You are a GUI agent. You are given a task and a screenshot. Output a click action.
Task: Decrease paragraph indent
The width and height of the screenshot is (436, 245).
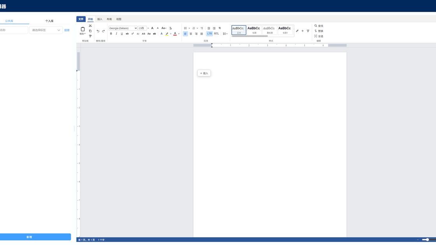tap(209, 28)
